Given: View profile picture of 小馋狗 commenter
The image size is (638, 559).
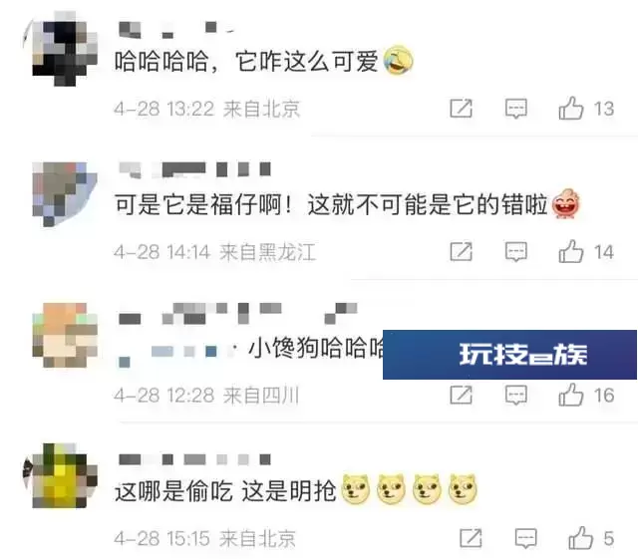Looking at the screenshot, I should 65,335.
